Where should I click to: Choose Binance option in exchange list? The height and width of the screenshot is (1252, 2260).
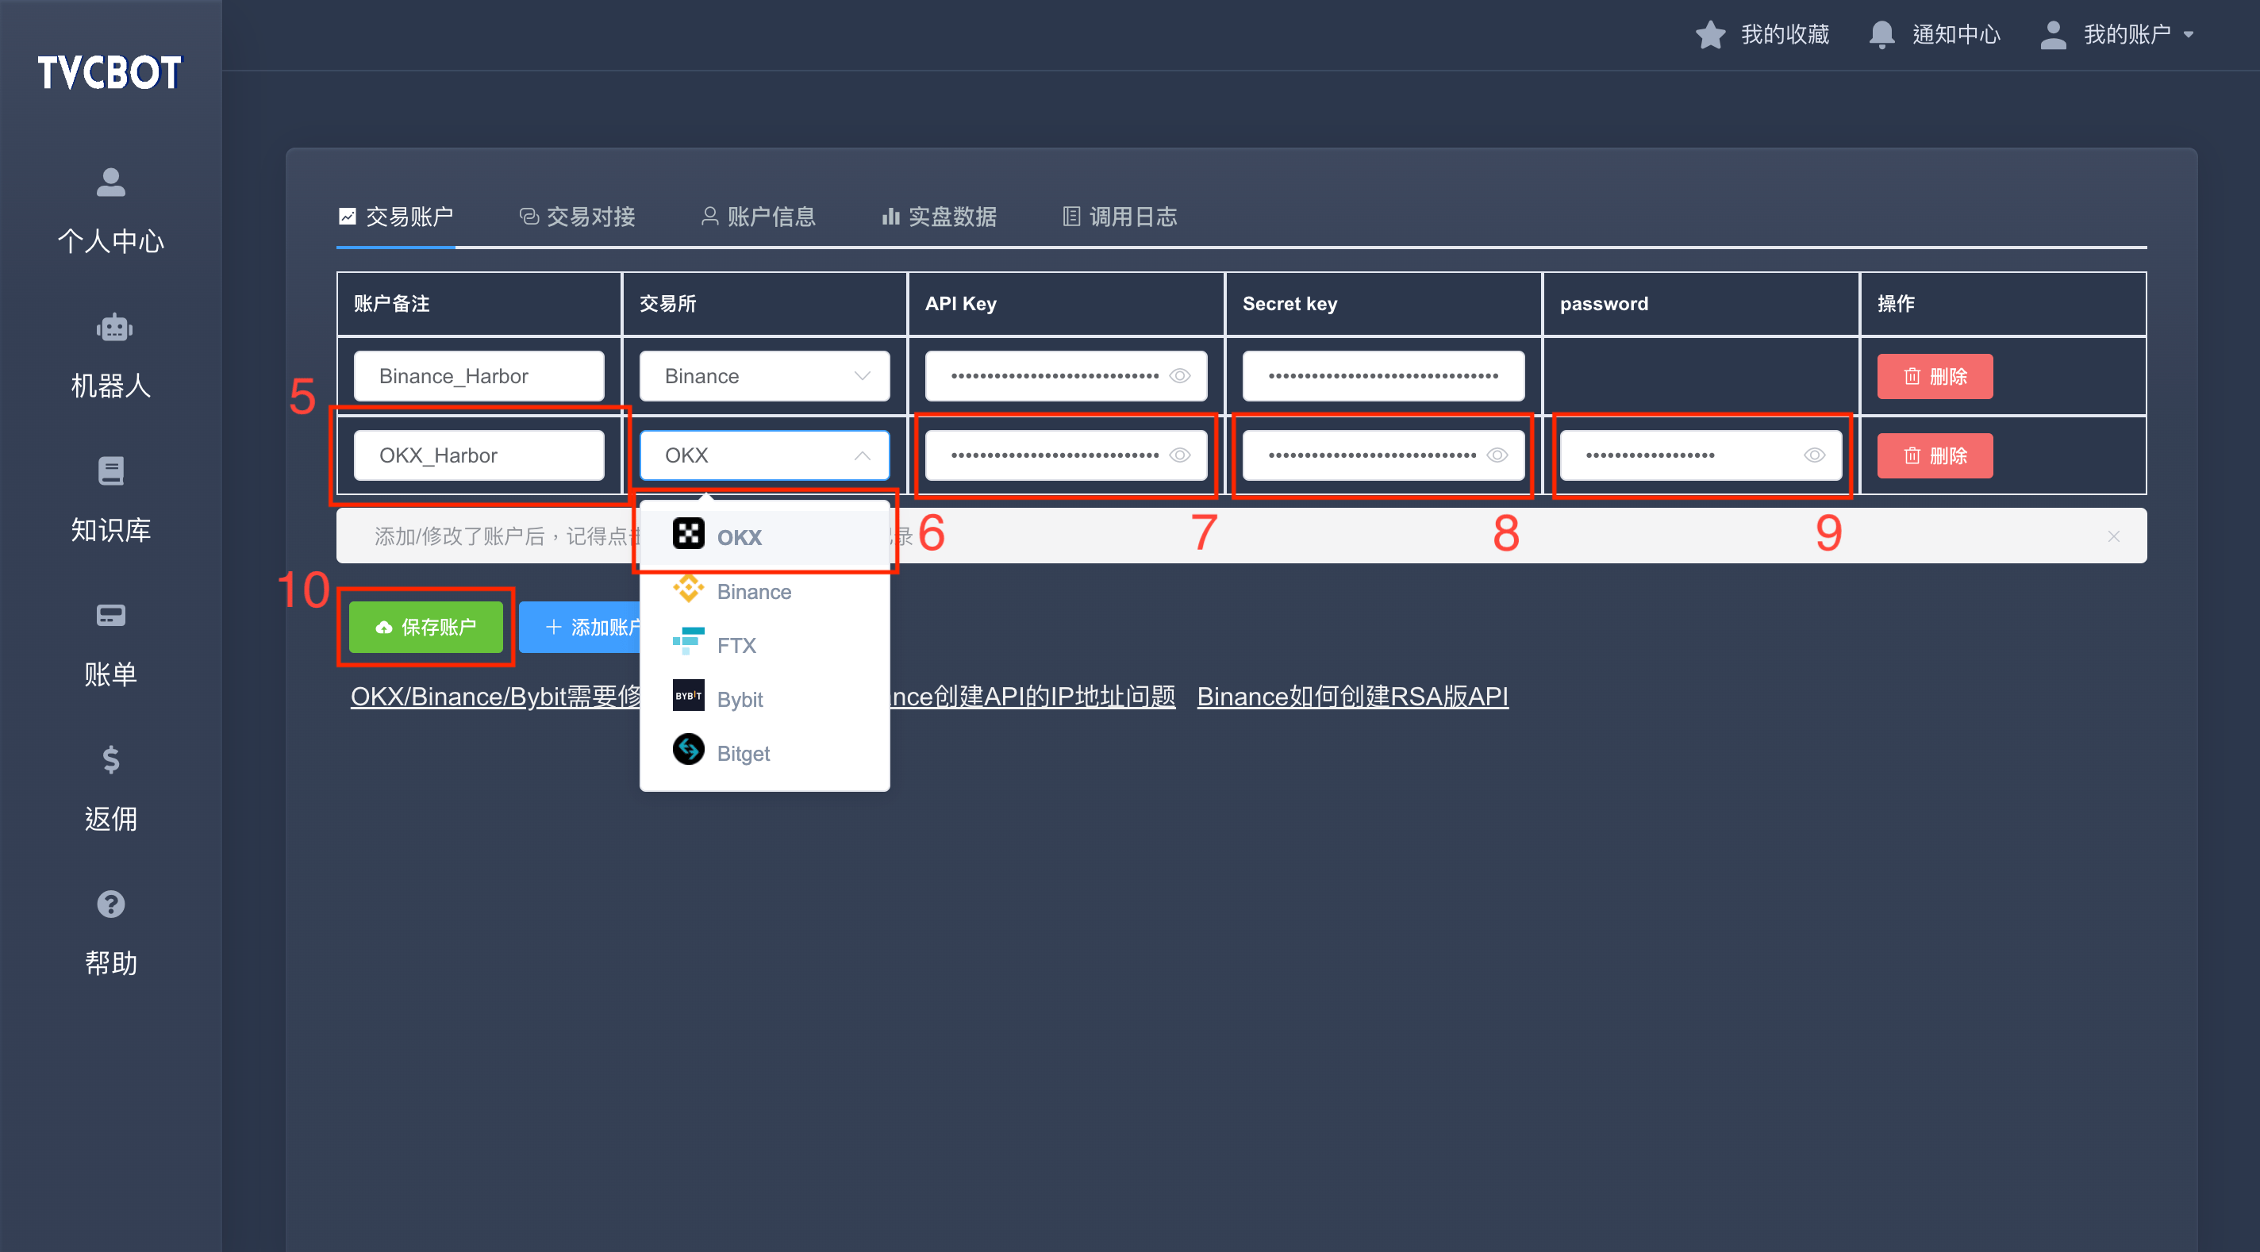(x=764, y=592)
